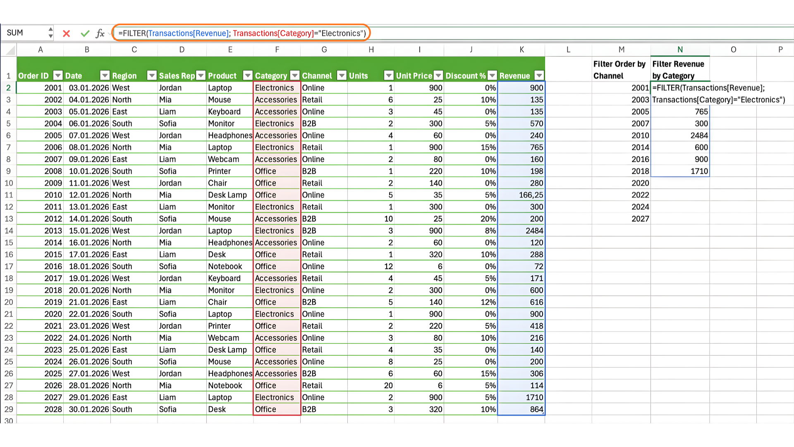The image size is (794, 447).
Task: Expand the Product filter arrow
Action: pos(248,76)
